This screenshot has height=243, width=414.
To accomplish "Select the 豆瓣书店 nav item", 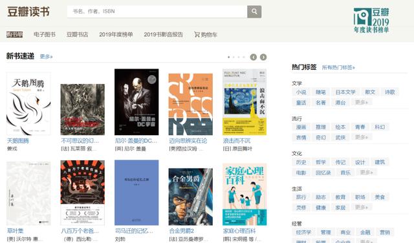I will [x=77, y=34].
